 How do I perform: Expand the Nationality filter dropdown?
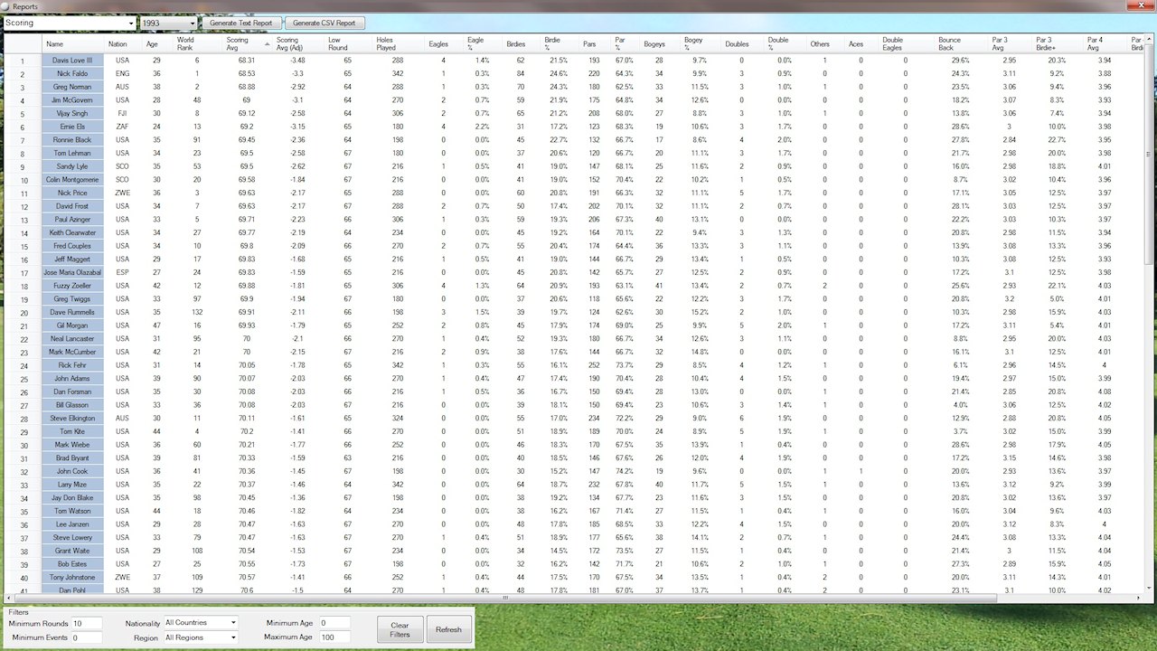pos(201,623)
